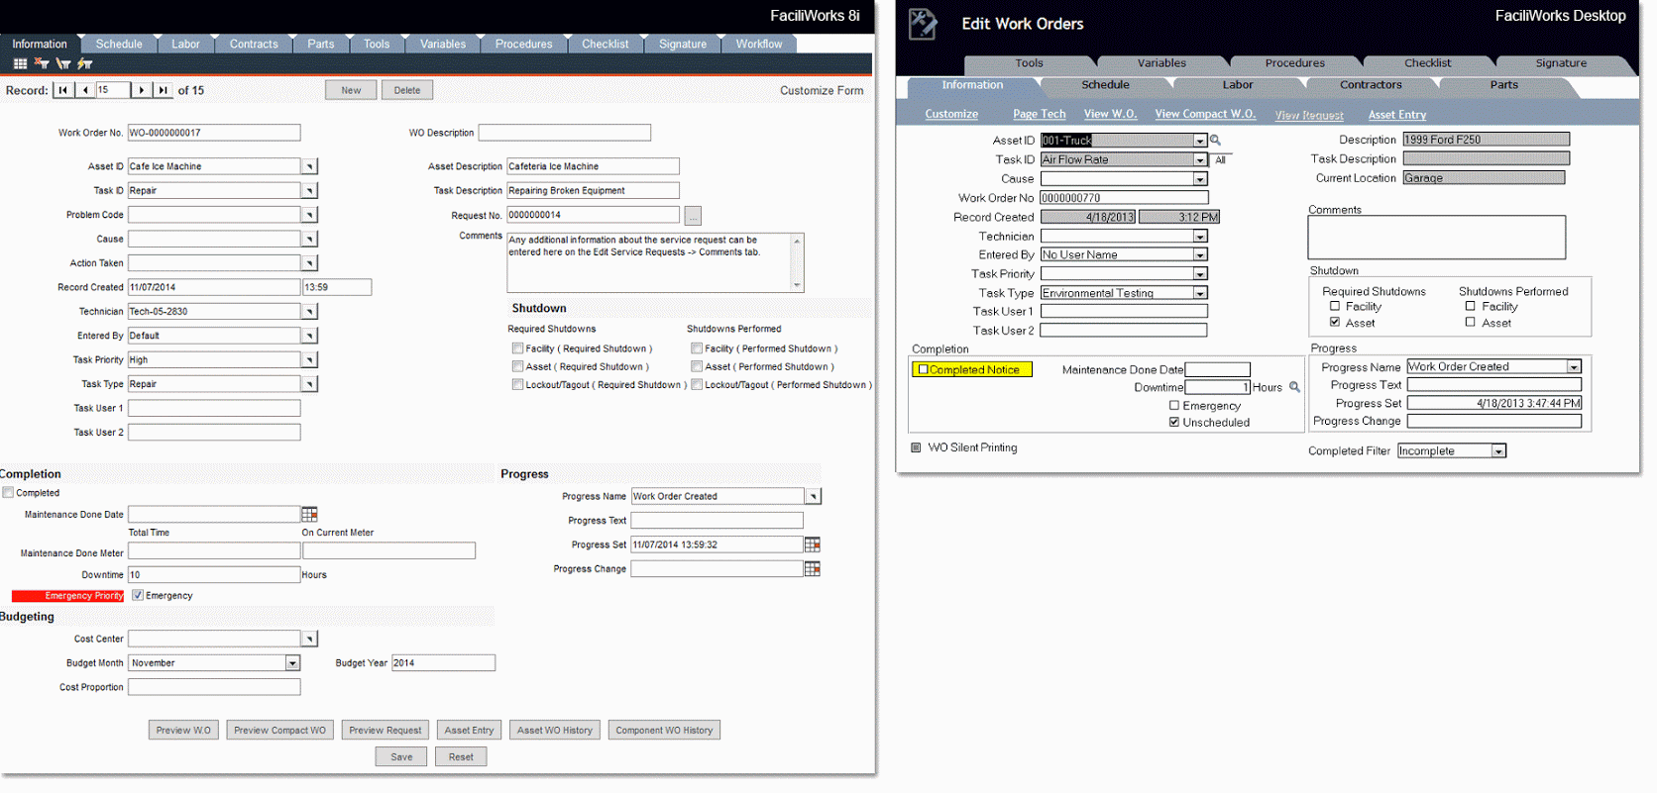Tick Lockout/Tagout ( Required Shutdown ) checkbox
The height and width of the screenshot is (793, 1657).
click(x=517, y=384)
